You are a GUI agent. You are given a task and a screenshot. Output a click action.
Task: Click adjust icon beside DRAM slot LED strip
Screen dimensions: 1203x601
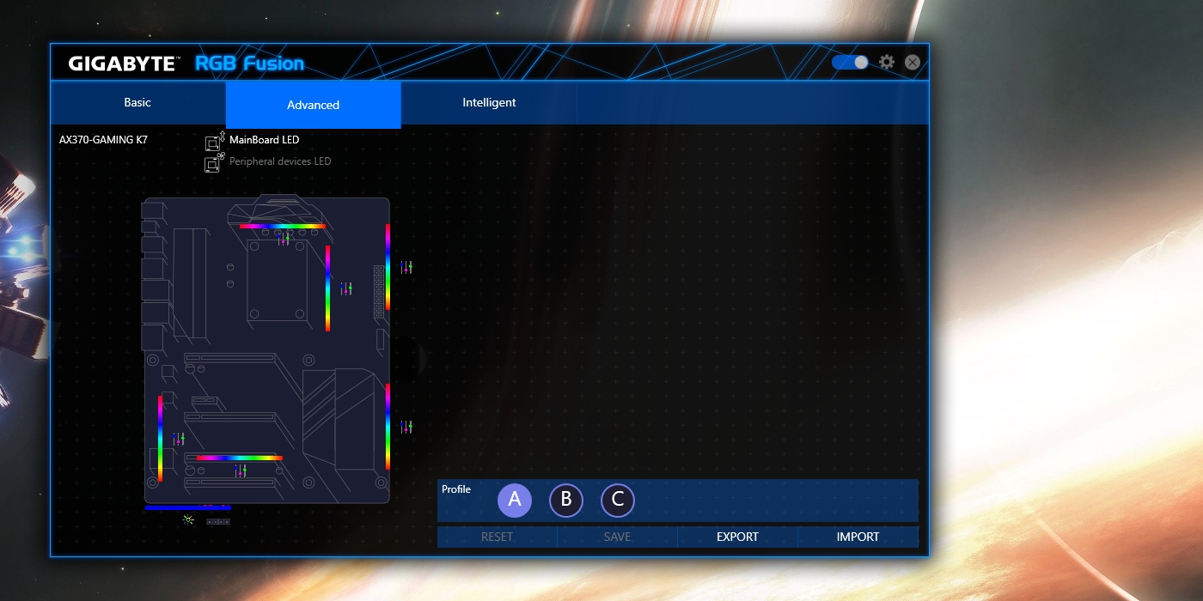point(346,289)
